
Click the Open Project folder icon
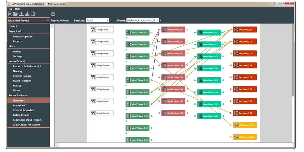click(16, 14)
